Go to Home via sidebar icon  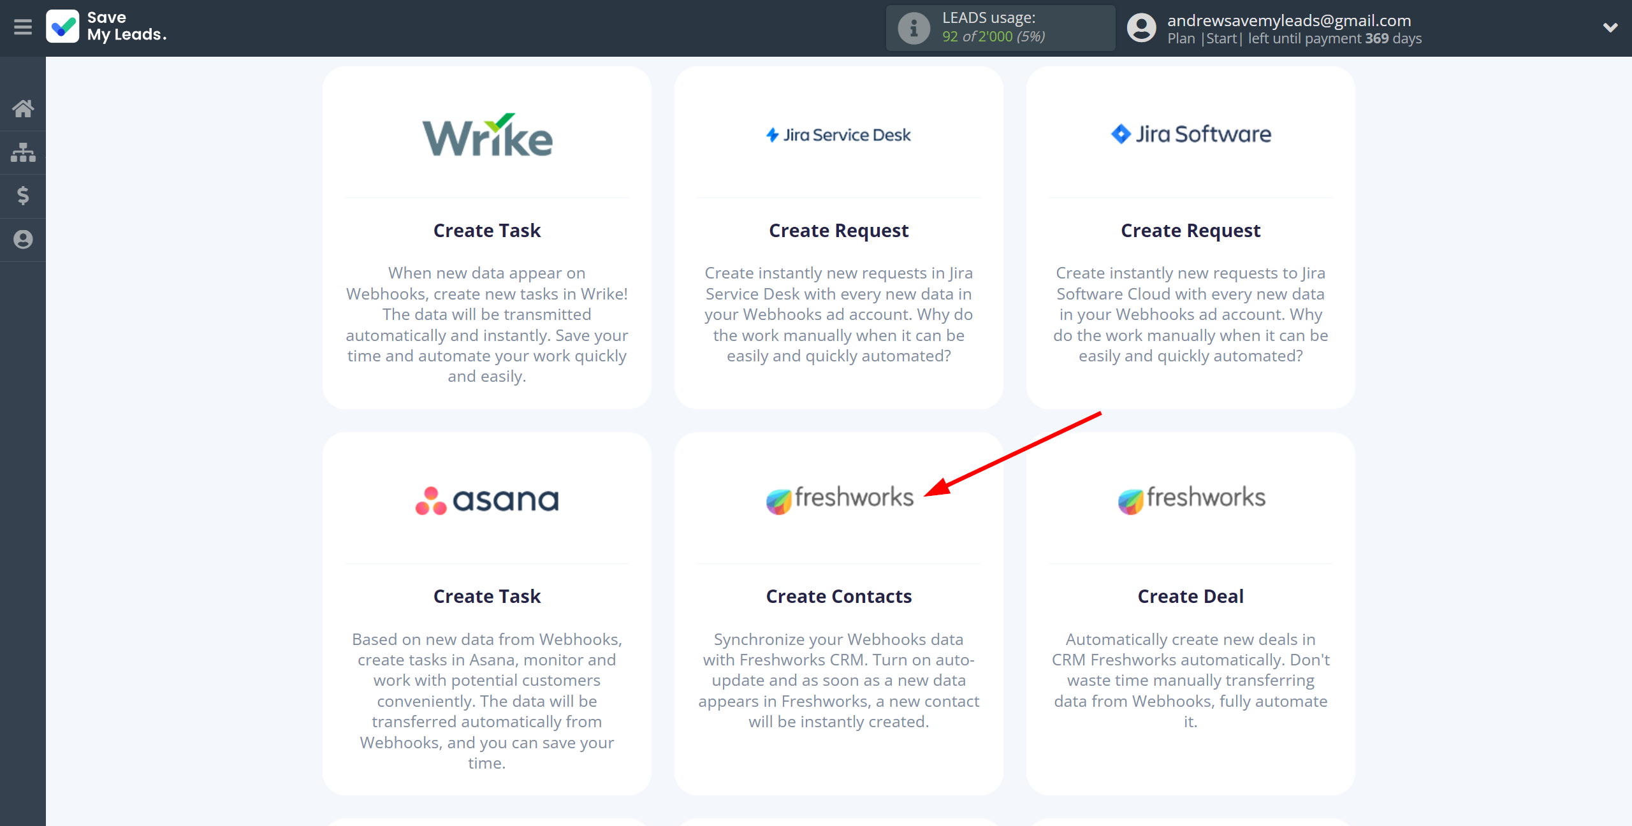23,108
